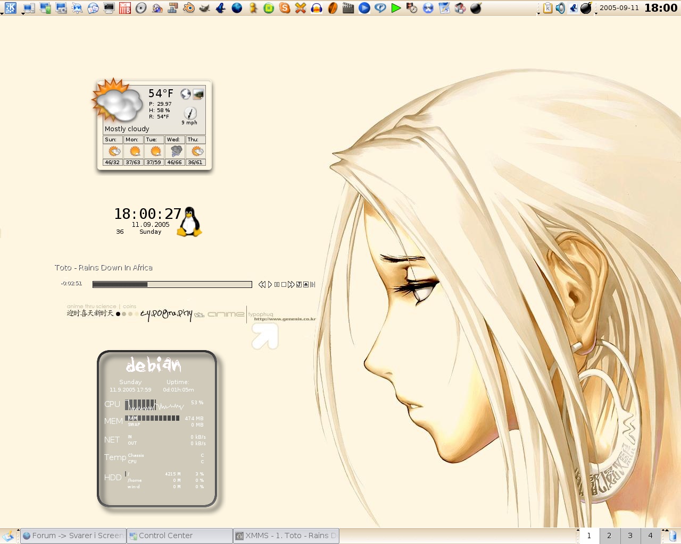681x544 pixels.
Task: Open the Konsole terminal launcher
Action: [109, 8]
